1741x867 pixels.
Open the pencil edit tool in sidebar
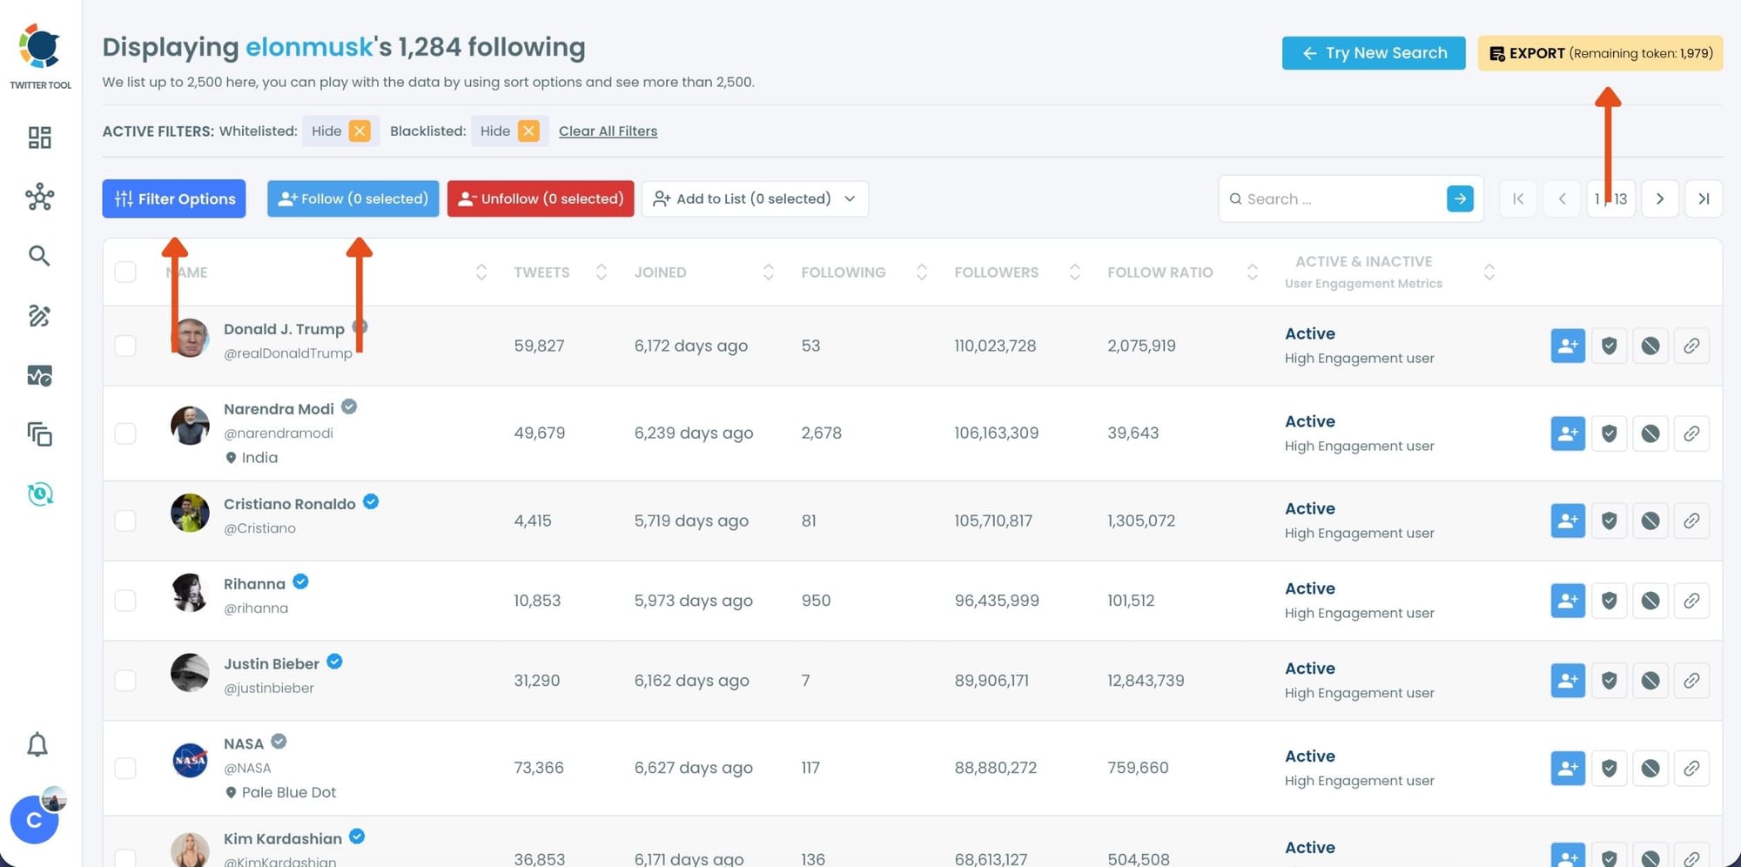(x=39, y=315)
